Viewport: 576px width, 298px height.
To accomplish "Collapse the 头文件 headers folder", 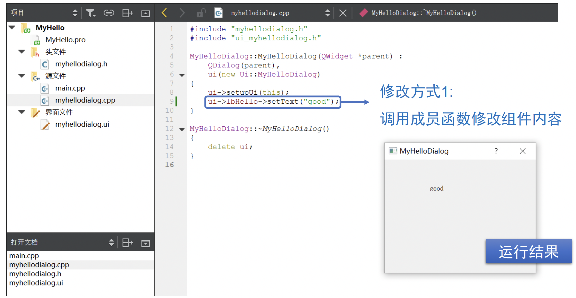I will pos(22,51).
